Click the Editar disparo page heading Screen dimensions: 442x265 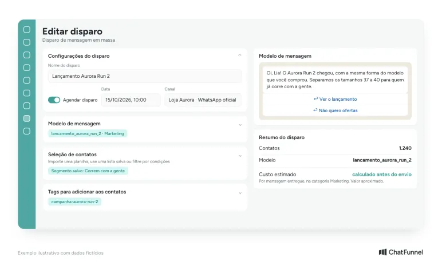(72, 31)
